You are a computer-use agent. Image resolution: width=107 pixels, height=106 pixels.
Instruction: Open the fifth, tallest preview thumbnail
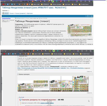point(81,84)
